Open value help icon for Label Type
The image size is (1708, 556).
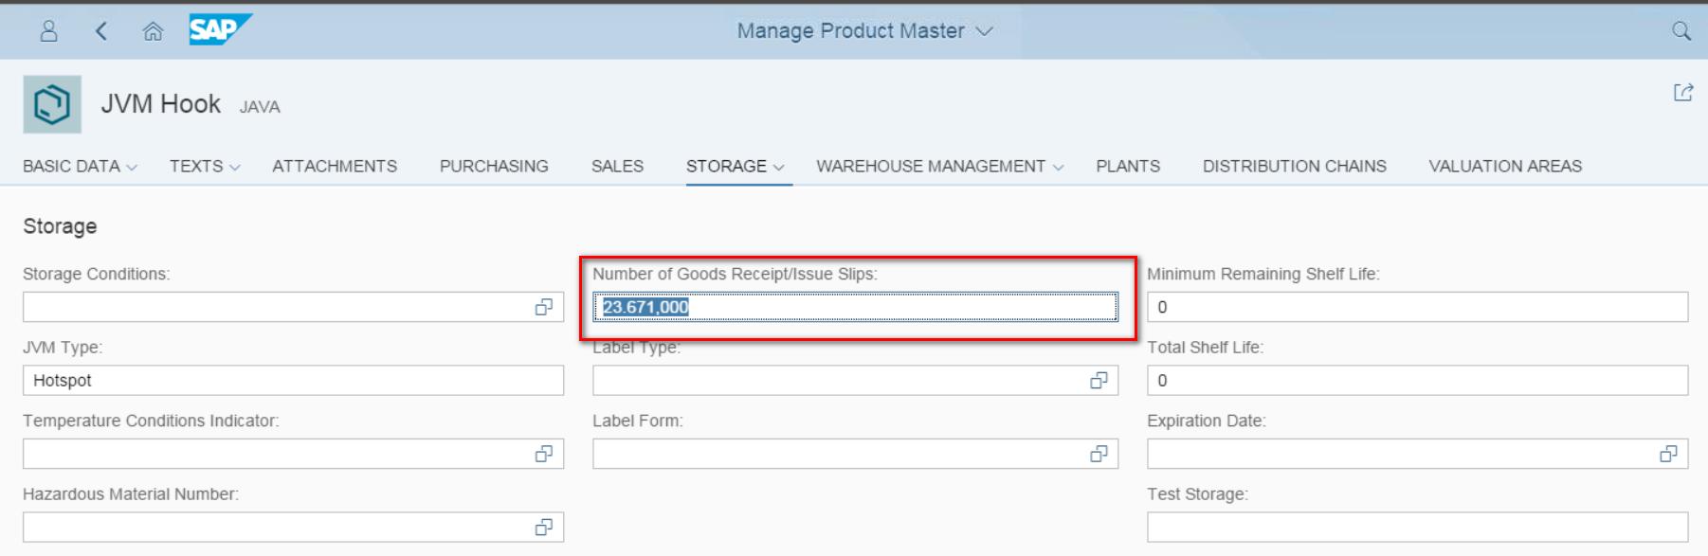1099,380
